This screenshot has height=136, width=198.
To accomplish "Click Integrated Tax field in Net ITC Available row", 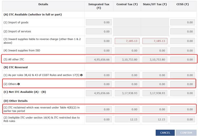I will tap(99, 93).
